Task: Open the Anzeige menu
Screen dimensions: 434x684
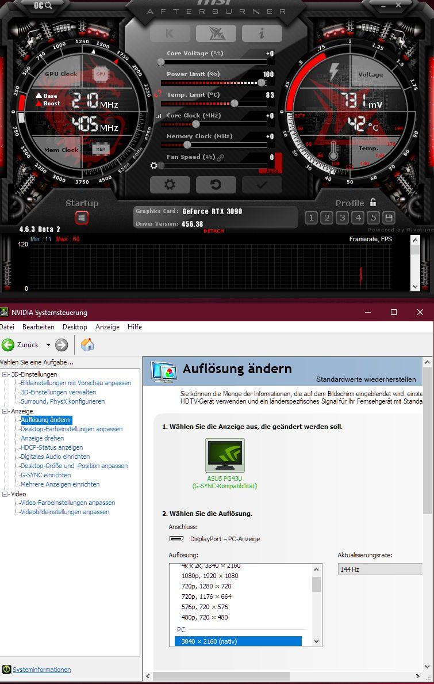Action: [107, 326]
